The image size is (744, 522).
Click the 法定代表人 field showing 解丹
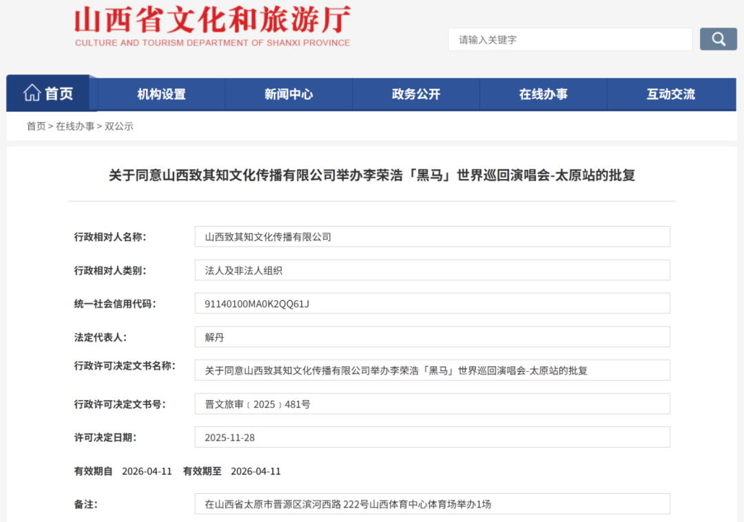(432, 337)
